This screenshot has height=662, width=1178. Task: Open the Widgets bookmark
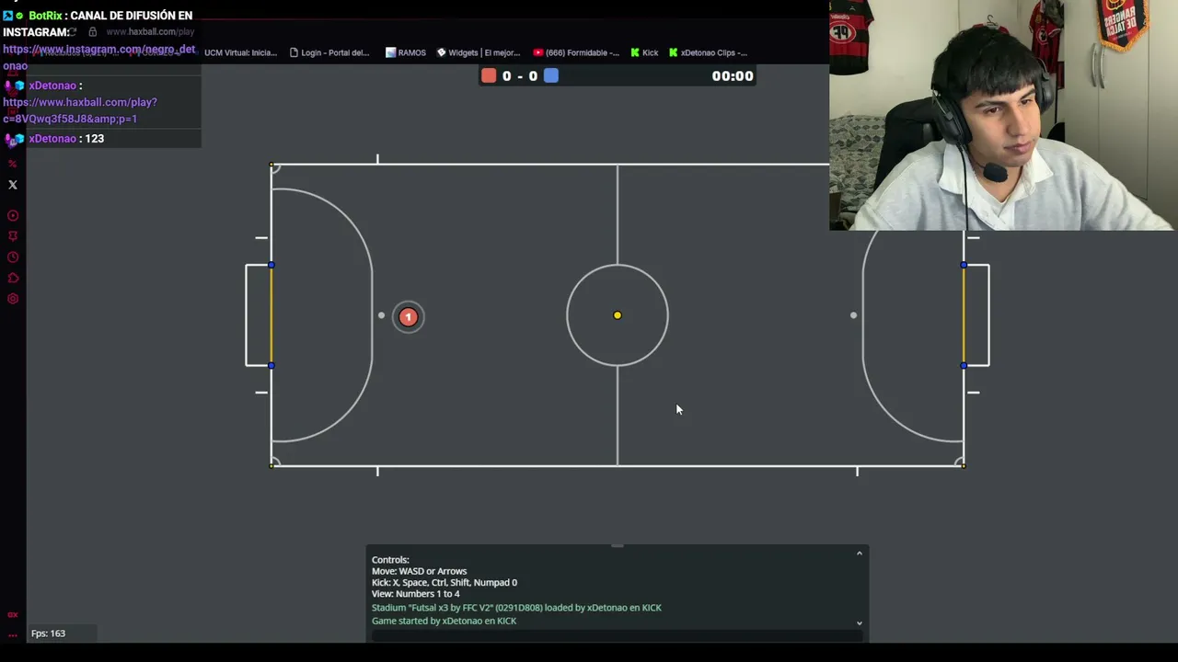(479, 52)
